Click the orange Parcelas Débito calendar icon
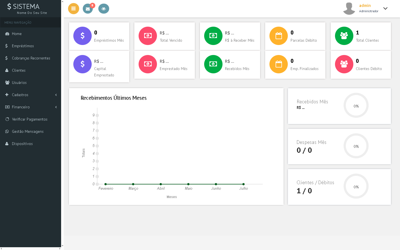This screenshot has height=250, width=400. pyautogui.click(x=279, y=36)
